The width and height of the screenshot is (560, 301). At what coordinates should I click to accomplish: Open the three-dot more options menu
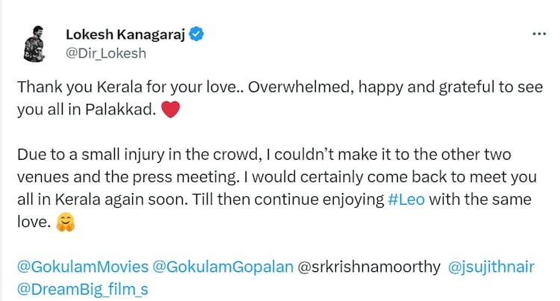click(x=538, y=34)
